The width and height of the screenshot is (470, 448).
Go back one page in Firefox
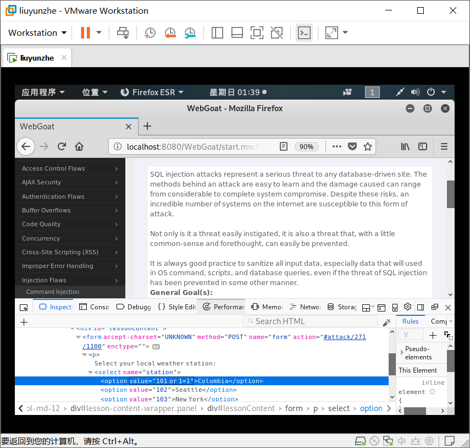[26, 146]
